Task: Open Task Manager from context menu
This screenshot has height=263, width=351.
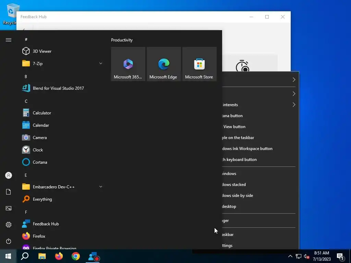Action: click(261, 221)
